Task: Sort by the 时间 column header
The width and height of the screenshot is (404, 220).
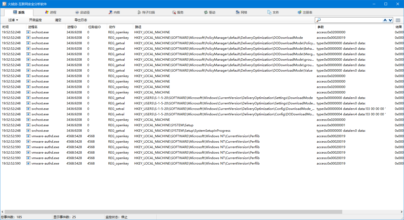Action: 13,27
